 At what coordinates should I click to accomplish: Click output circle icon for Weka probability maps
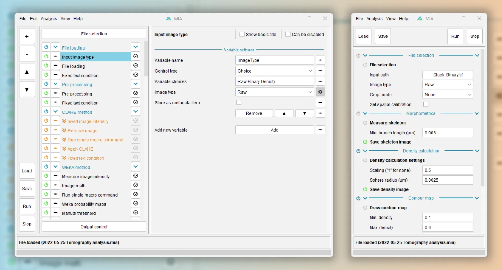pyautogui.click(x=135, y=204)
